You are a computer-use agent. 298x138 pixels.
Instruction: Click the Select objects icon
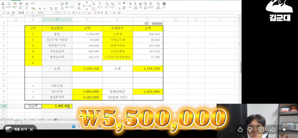[x=145, y=3]
